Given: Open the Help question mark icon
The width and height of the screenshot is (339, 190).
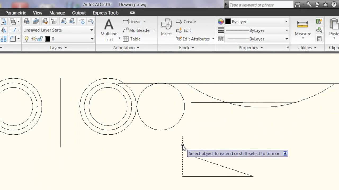Looking at the screenshot, I should (334, 4).
